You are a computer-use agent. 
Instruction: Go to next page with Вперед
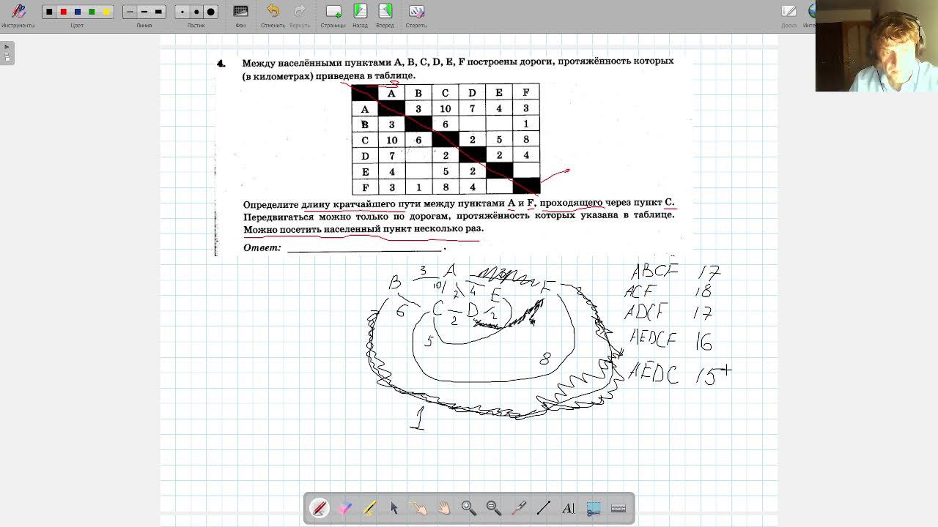tap(385, 15)
